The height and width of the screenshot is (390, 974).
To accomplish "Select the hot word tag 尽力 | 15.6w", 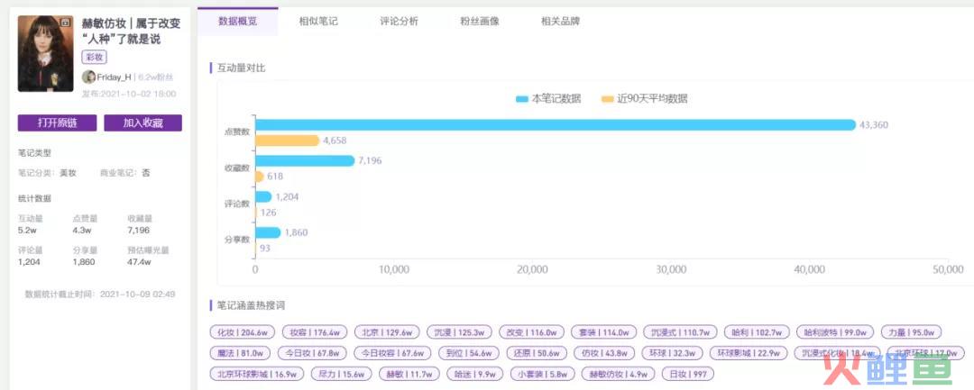I will coord(341,374).
